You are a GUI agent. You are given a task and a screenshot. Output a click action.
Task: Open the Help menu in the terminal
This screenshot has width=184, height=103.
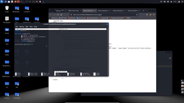click(x=35, y=27)
